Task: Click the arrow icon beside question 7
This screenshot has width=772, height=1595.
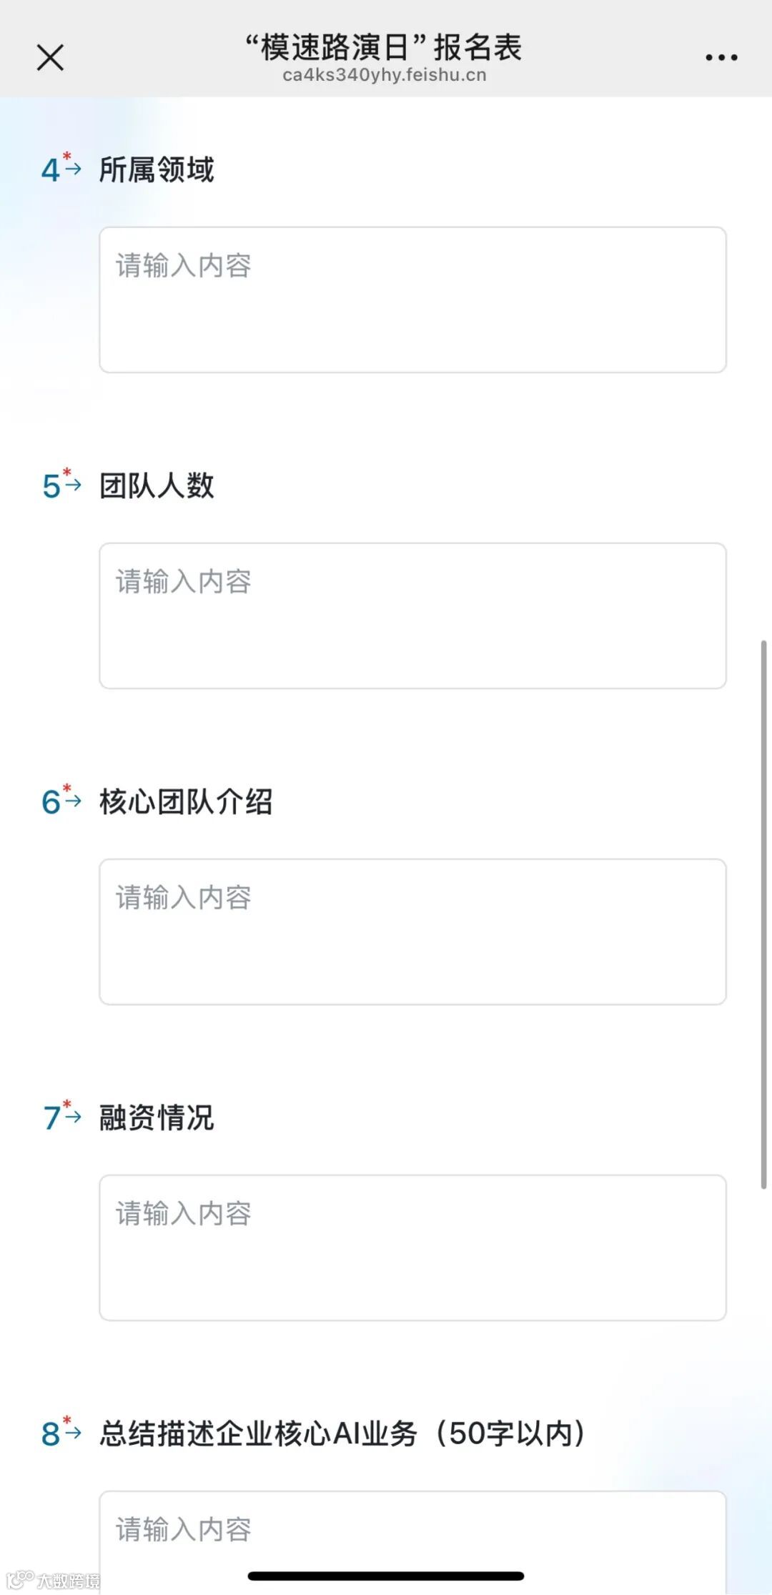Action: [x=73, y=1117]
